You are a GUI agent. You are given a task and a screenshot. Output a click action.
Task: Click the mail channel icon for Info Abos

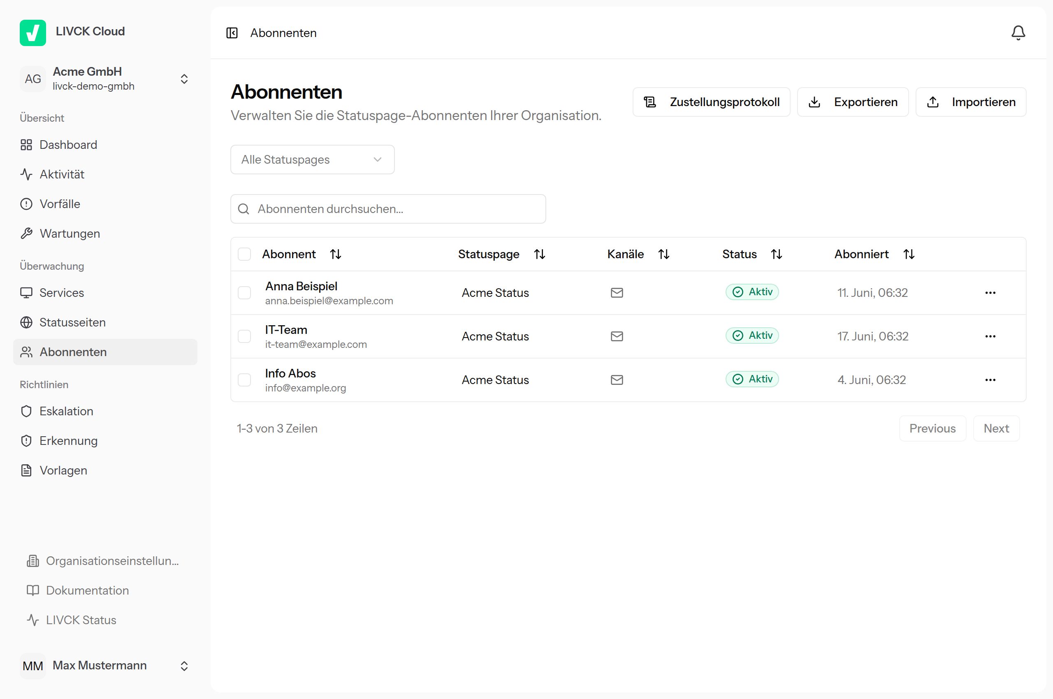coord(617,380)
